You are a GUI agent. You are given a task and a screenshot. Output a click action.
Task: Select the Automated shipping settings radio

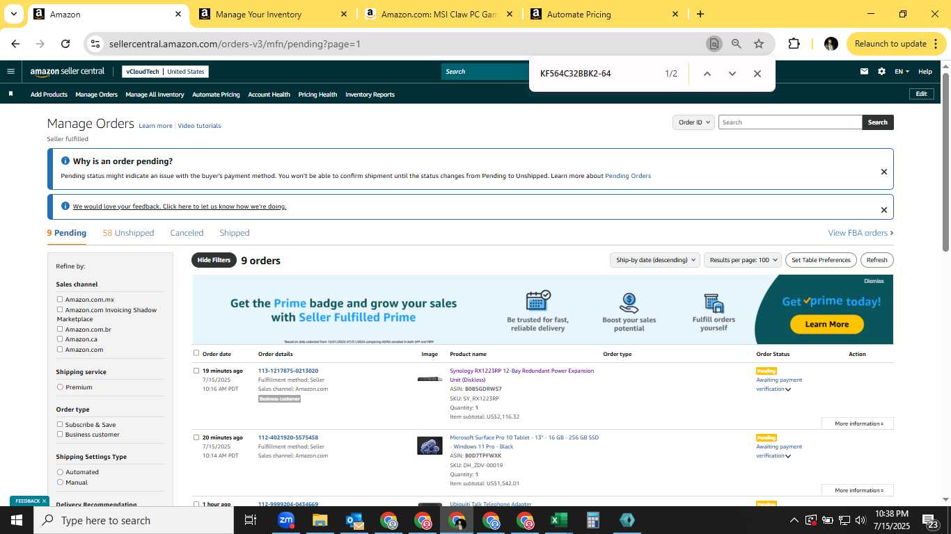60,472
